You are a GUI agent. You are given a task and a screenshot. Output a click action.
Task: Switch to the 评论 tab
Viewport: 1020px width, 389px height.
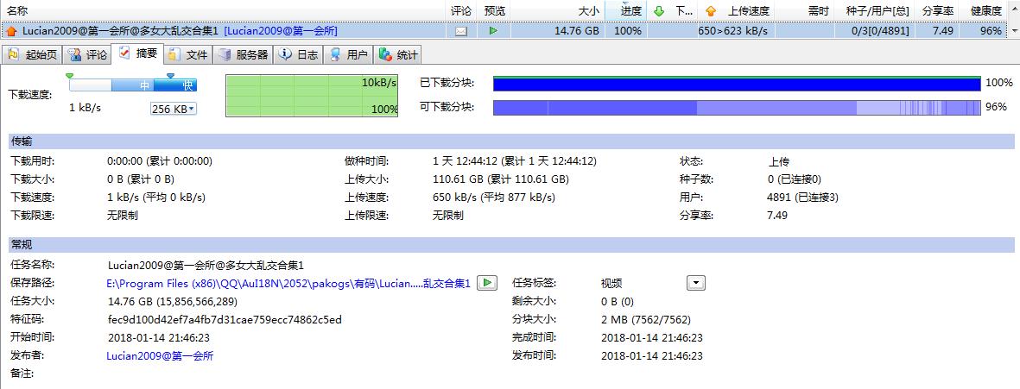coord(88,55)
